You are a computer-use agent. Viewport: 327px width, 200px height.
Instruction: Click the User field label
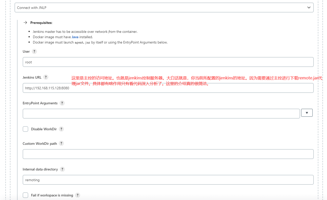26,51
